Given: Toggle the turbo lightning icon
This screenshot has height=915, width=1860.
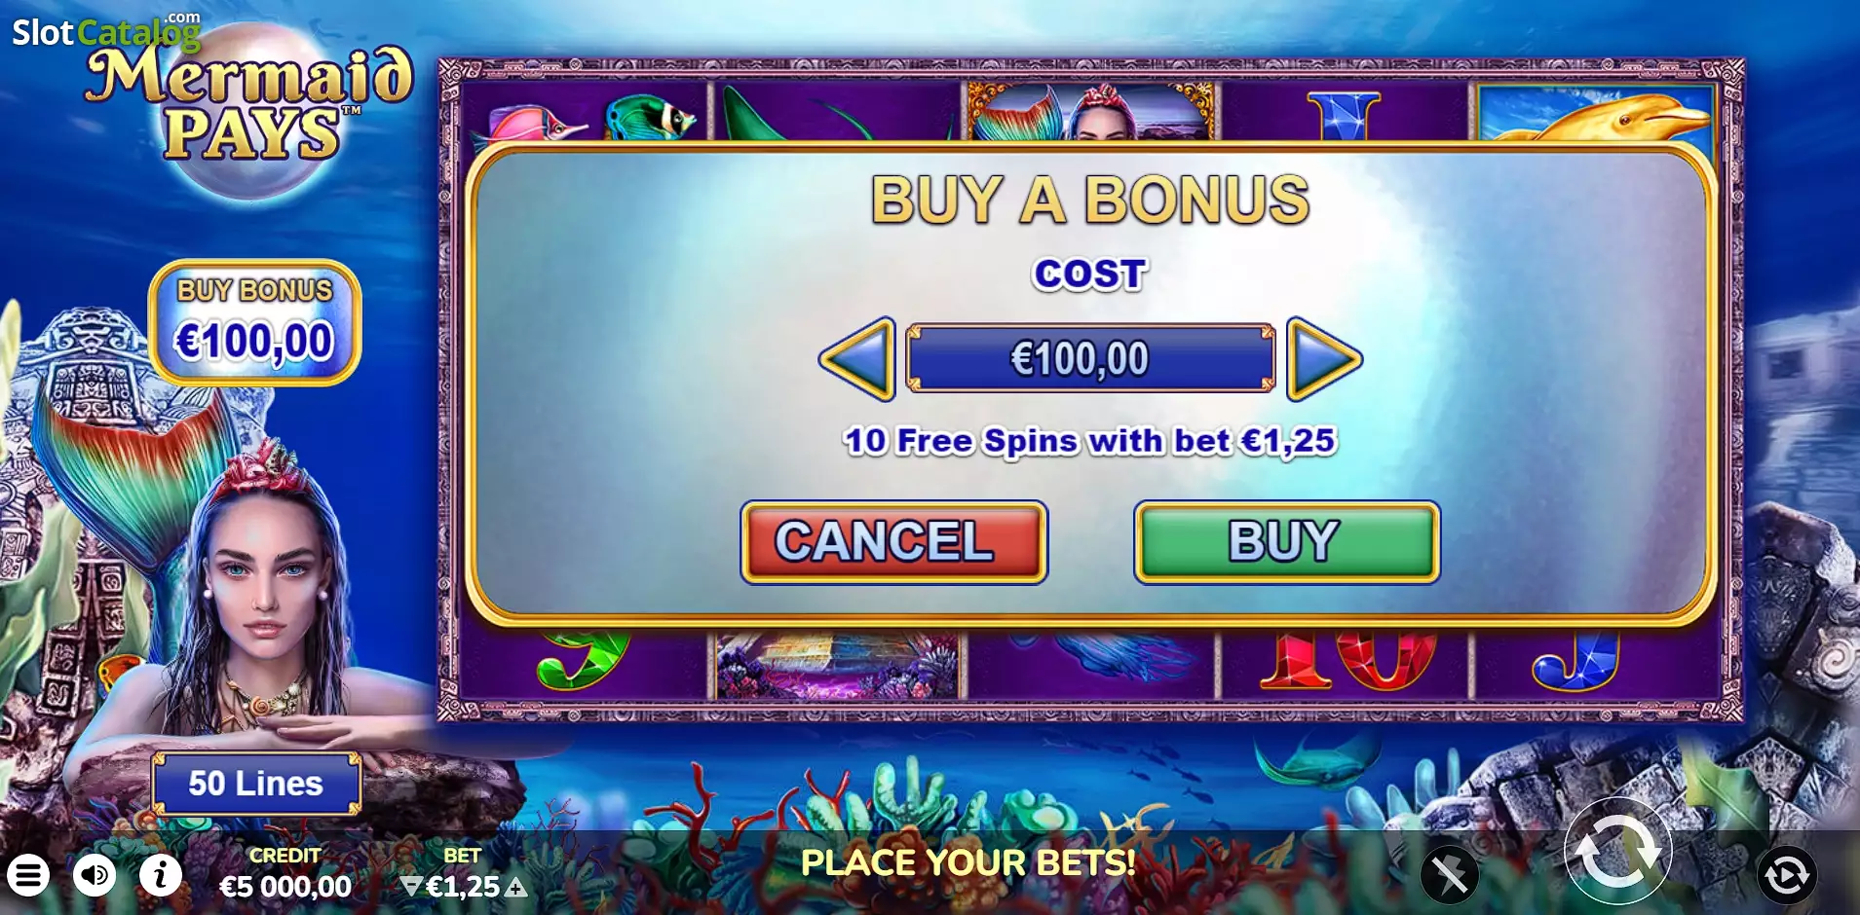Looking at the screenshot, I should 1450,875.
